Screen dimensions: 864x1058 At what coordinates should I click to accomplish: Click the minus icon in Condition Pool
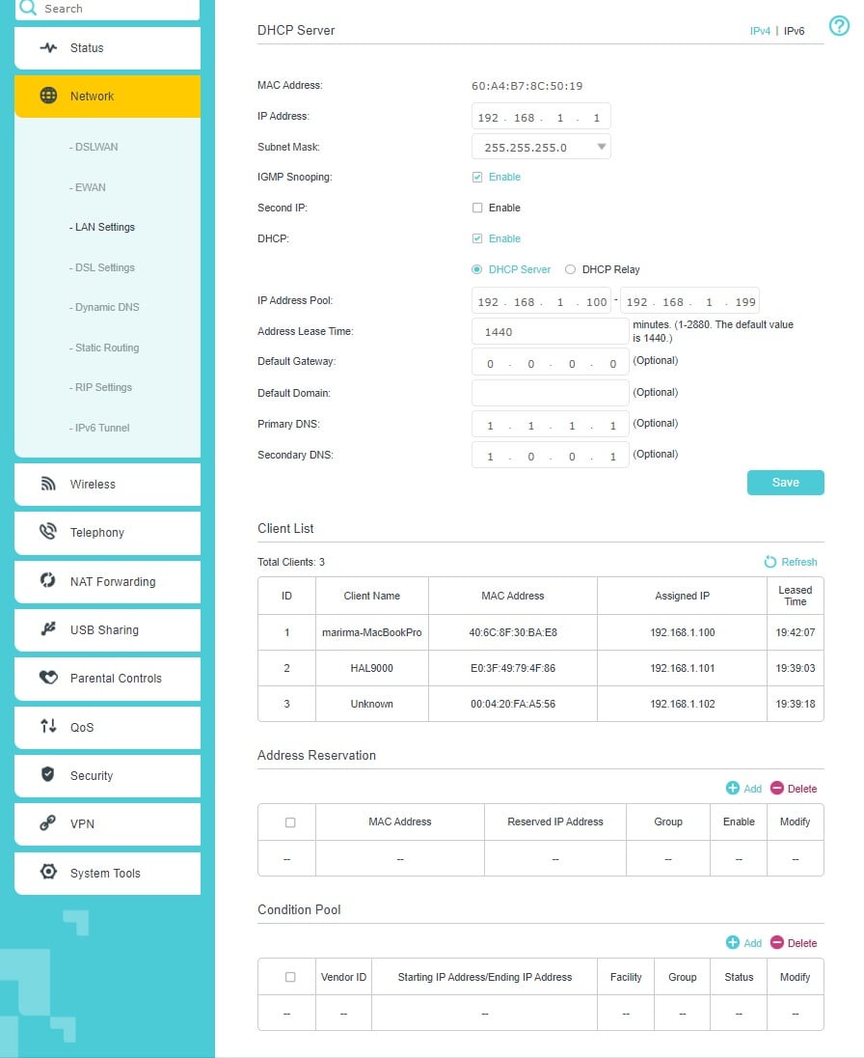click(x=777, y=942)
